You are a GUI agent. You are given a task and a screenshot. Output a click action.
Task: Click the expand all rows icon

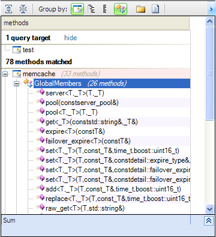click(x=8, y=9)
